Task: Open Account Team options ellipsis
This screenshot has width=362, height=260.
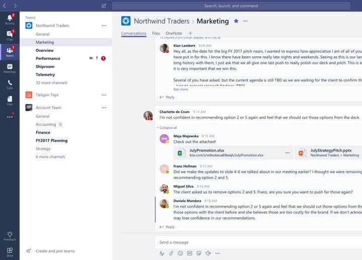Action: click(104, 108)
